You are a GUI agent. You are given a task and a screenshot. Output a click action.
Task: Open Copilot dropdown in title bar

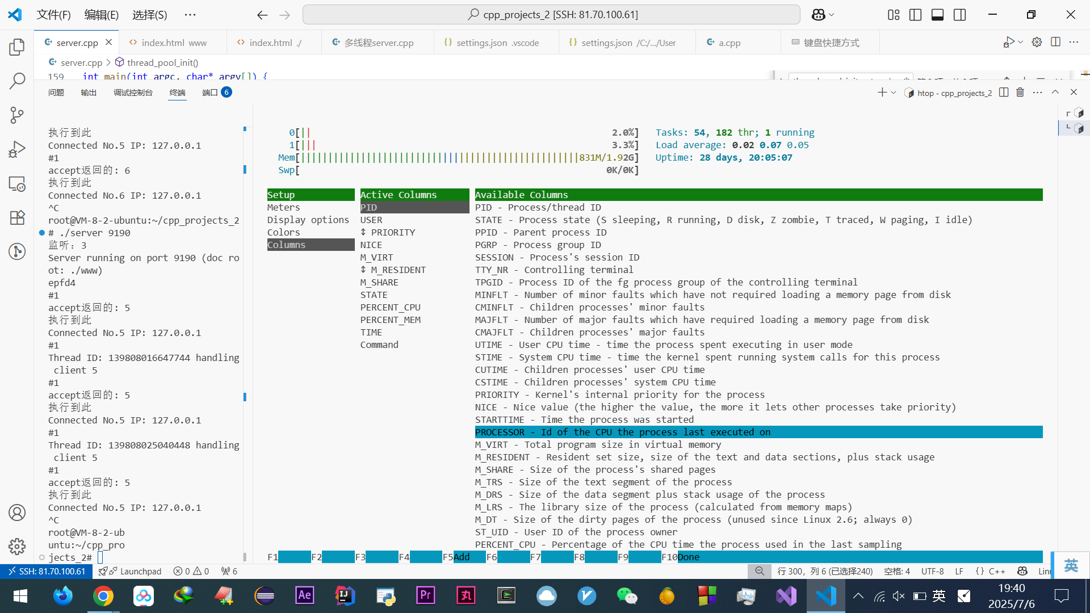[832, 15]
